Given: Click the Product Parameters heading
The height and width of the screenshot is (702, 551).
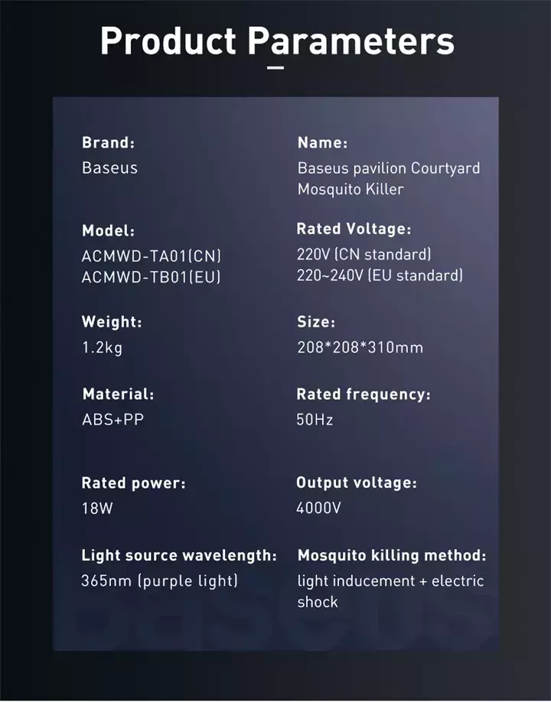Looking at the screenshot, I should click(x=277, y=41).
